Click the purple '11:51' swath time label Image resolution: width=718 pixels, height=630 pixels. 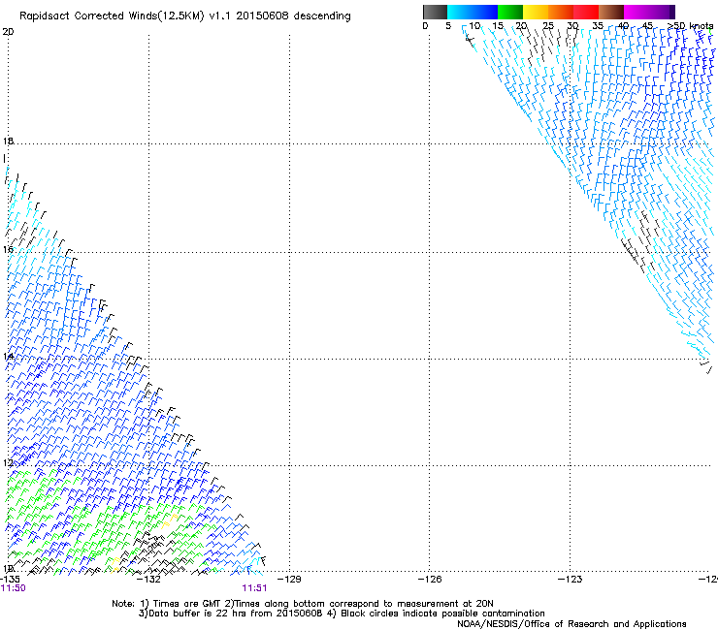(254, 588)
